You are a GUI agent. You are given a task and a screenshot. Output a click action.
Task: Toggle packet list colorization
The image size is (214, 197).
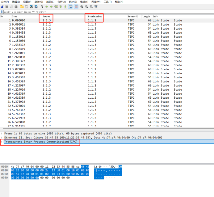point(76,6)
